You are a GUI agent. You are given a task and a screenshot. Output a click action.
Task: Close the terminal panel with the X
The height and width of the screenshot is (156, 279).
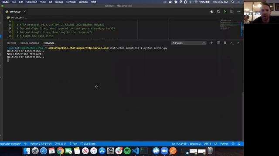click(x=238, y=43)
